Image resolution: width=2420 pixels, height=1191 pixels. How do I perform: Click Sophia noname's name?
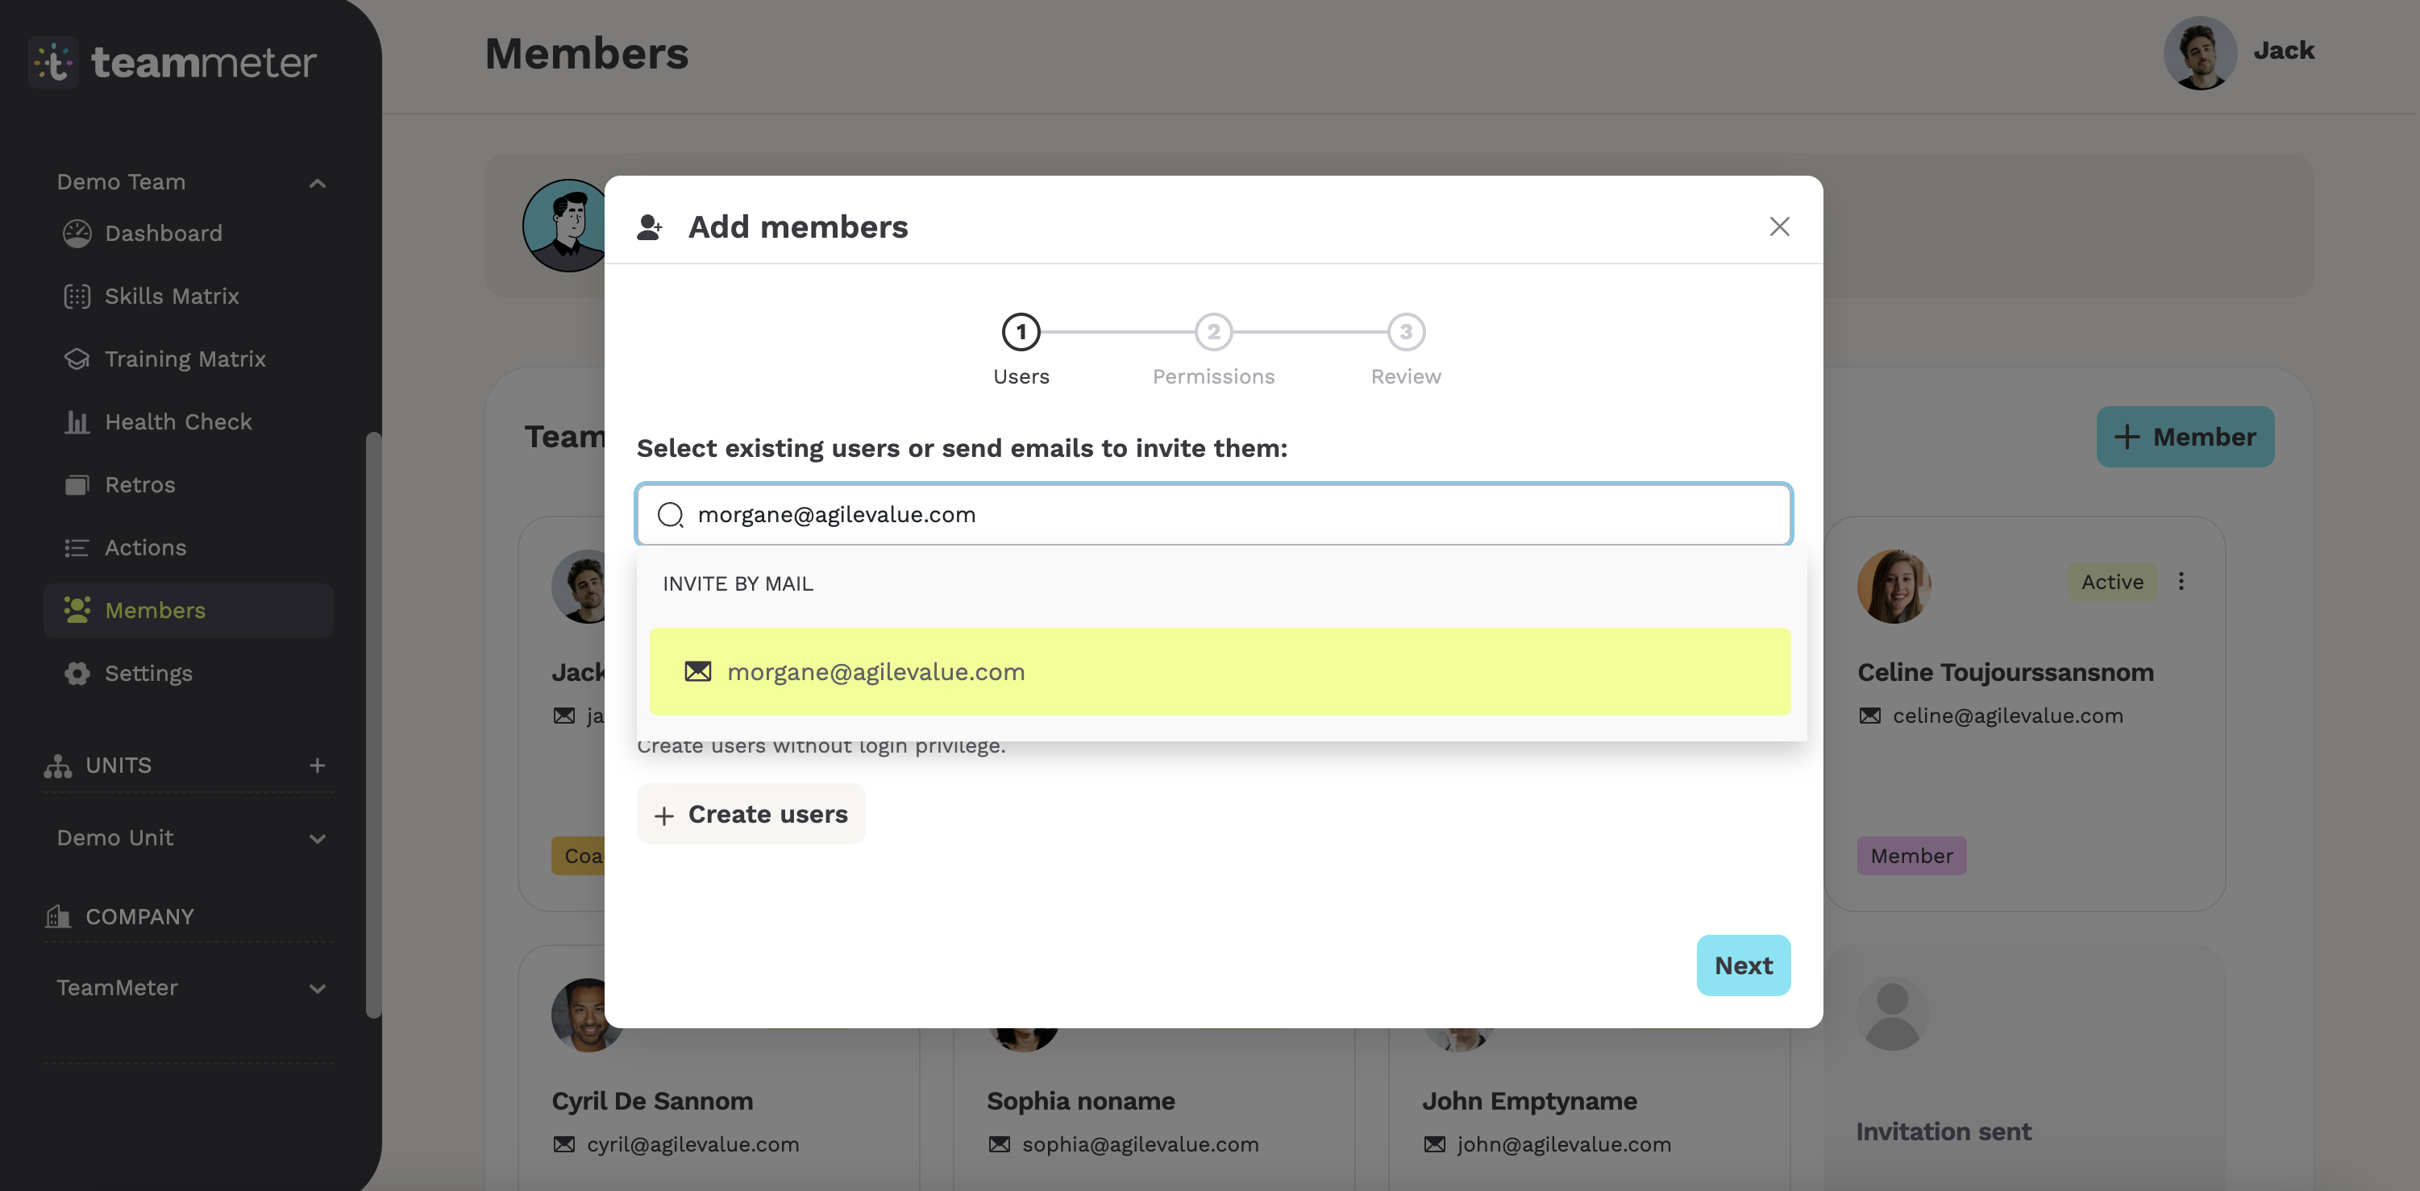click(x=1080, y=1101)
